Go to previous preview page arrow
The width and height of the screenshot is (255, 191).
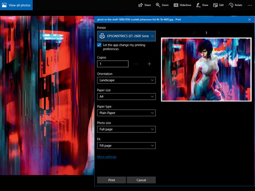pos(194,33)
